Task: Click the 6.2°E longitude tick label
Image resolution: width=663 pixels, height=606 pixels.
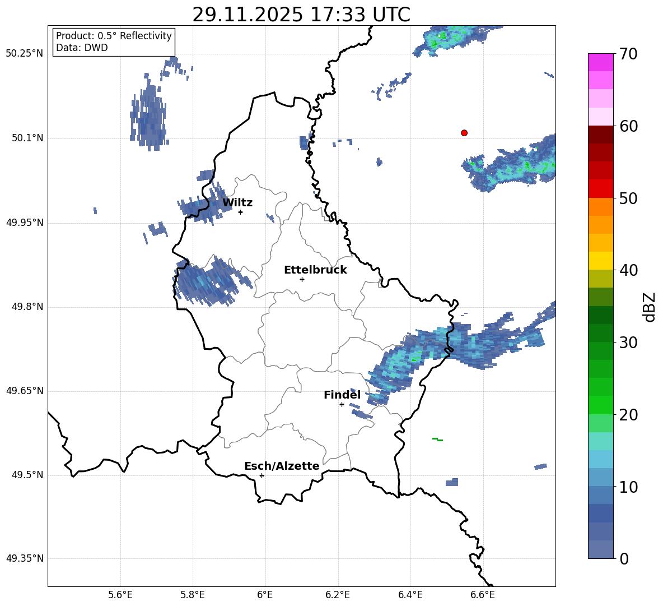Action: (338, 595)
